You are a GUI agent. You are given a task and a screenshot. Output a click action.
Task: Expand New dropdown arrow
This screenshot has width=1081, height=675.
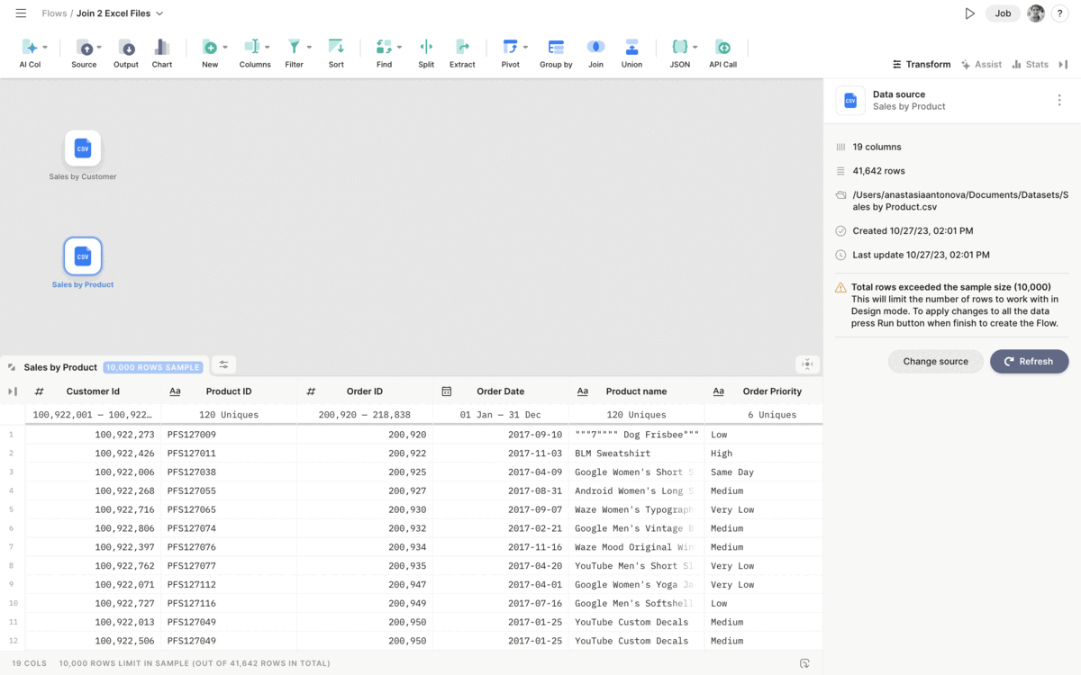pyautogui.click(x=225, y=47)
